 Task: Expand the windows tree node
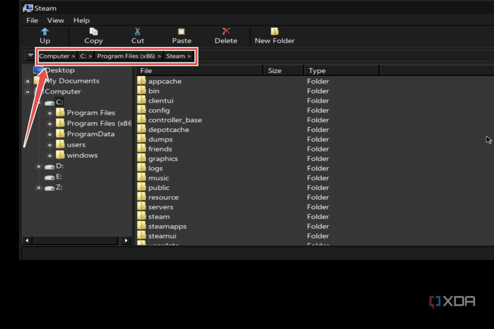tap(50, 156)
